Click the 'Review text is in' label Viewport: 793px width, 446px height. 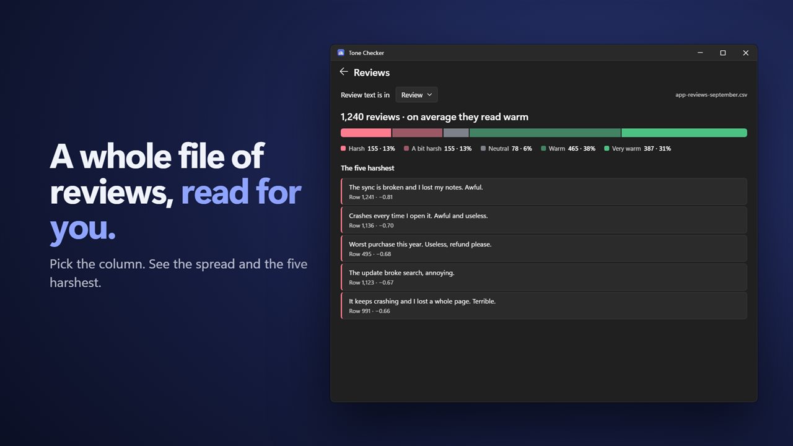pyautogui.click(x=366, y=95)
